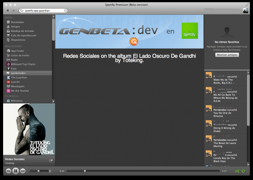Open the Radio sidebar item
The width and height of the screenshot is (253, 180).
[x=14, y=60]
